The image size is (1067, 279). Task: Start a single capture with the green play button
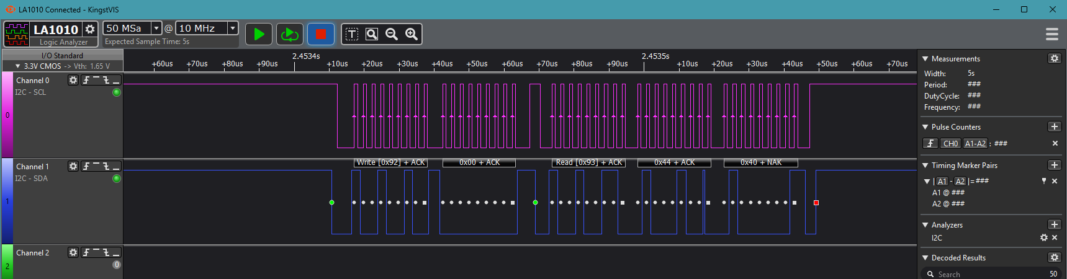point(259,34)
